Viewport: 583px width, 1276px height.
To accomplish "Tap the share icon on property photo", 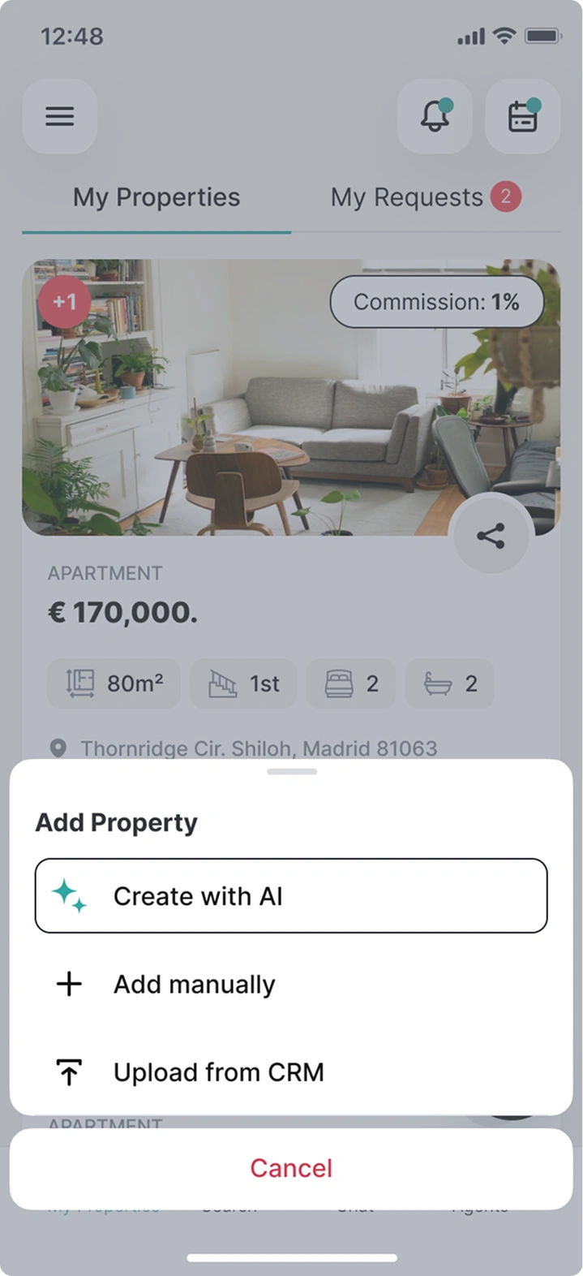I will point(491,536).
